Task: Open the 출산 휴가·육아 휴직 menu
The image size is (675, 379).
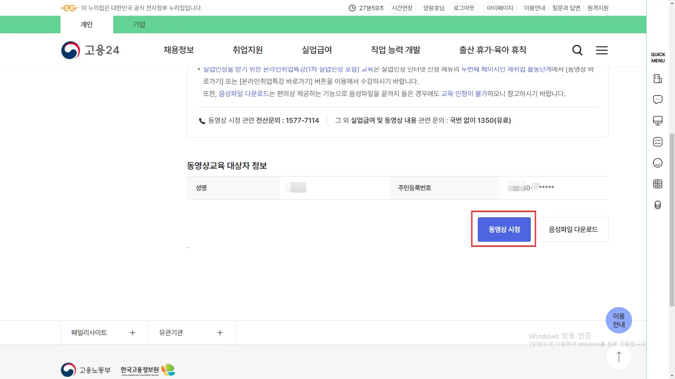Action: 493,50
